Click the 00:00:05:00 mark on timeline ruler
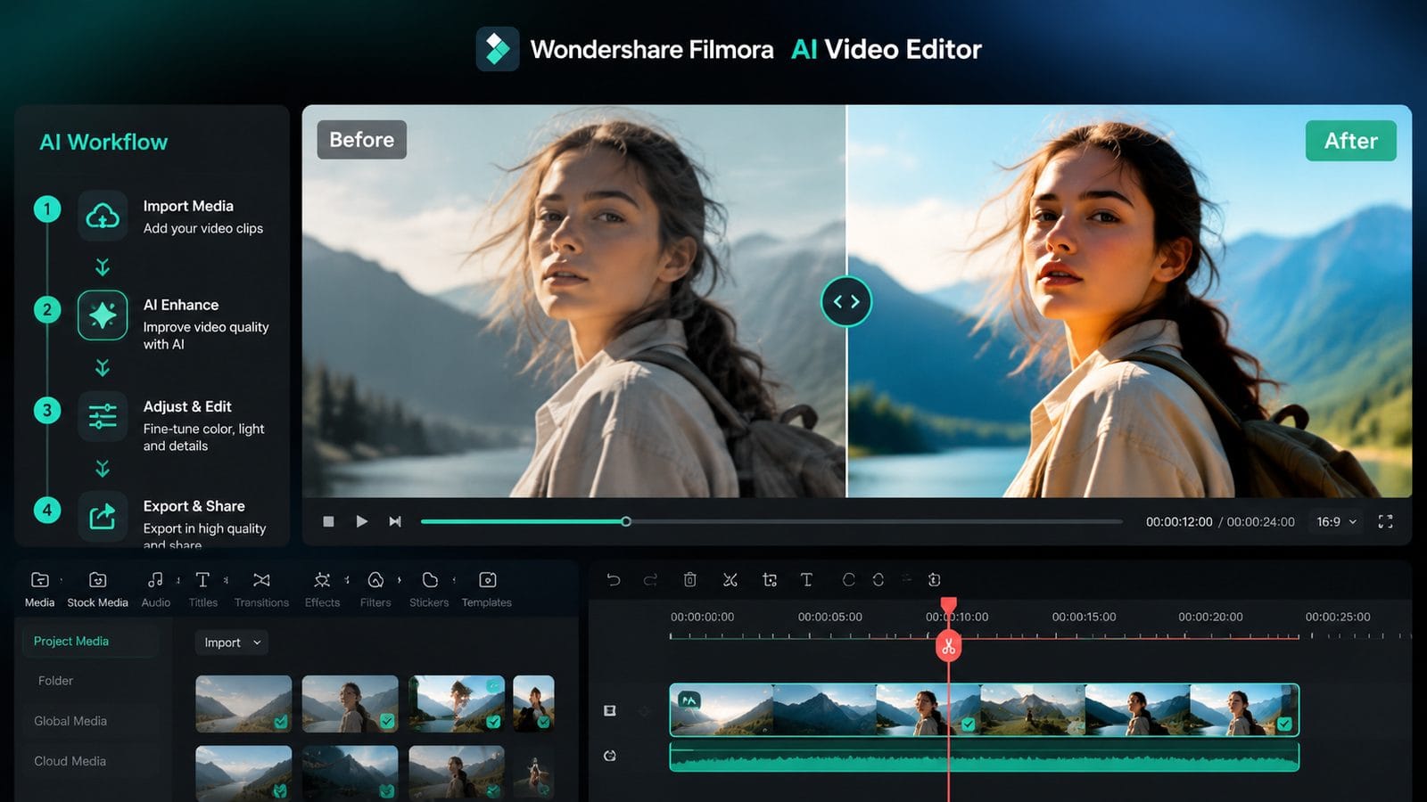 (830, 617)
